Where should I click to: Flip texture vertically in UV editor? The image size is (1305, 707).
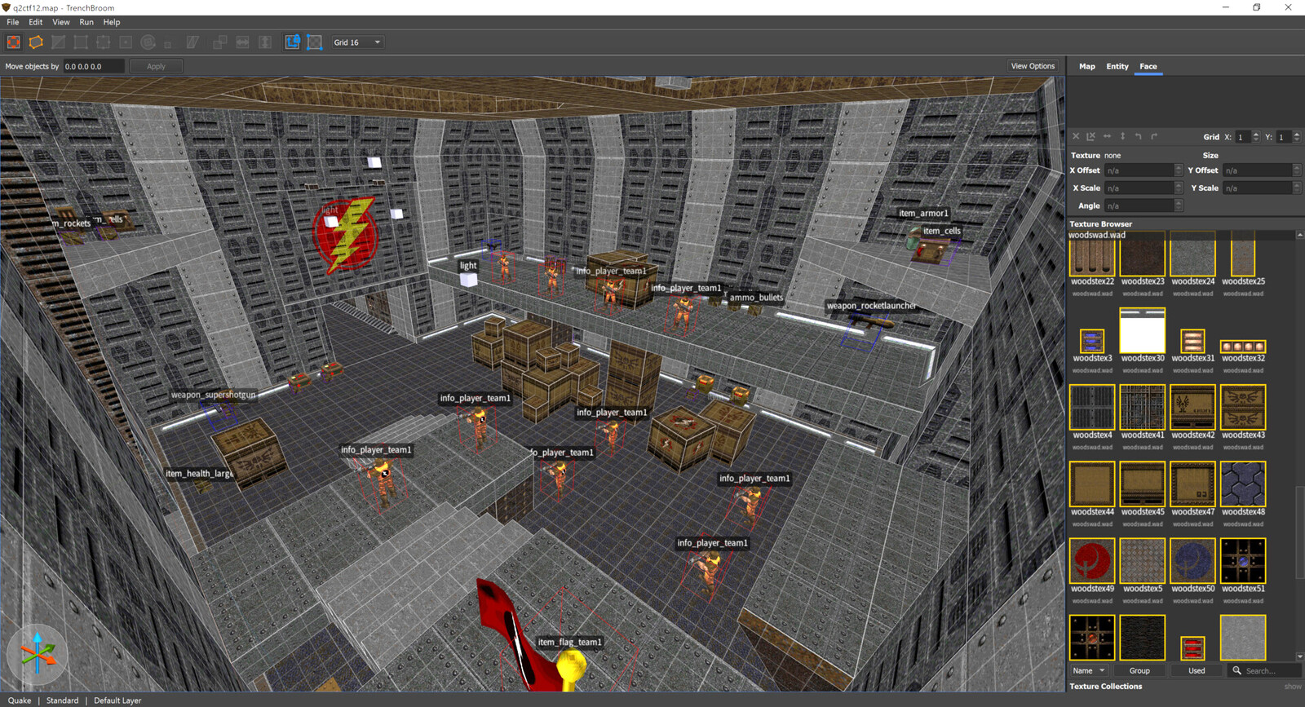point(1122,137)
